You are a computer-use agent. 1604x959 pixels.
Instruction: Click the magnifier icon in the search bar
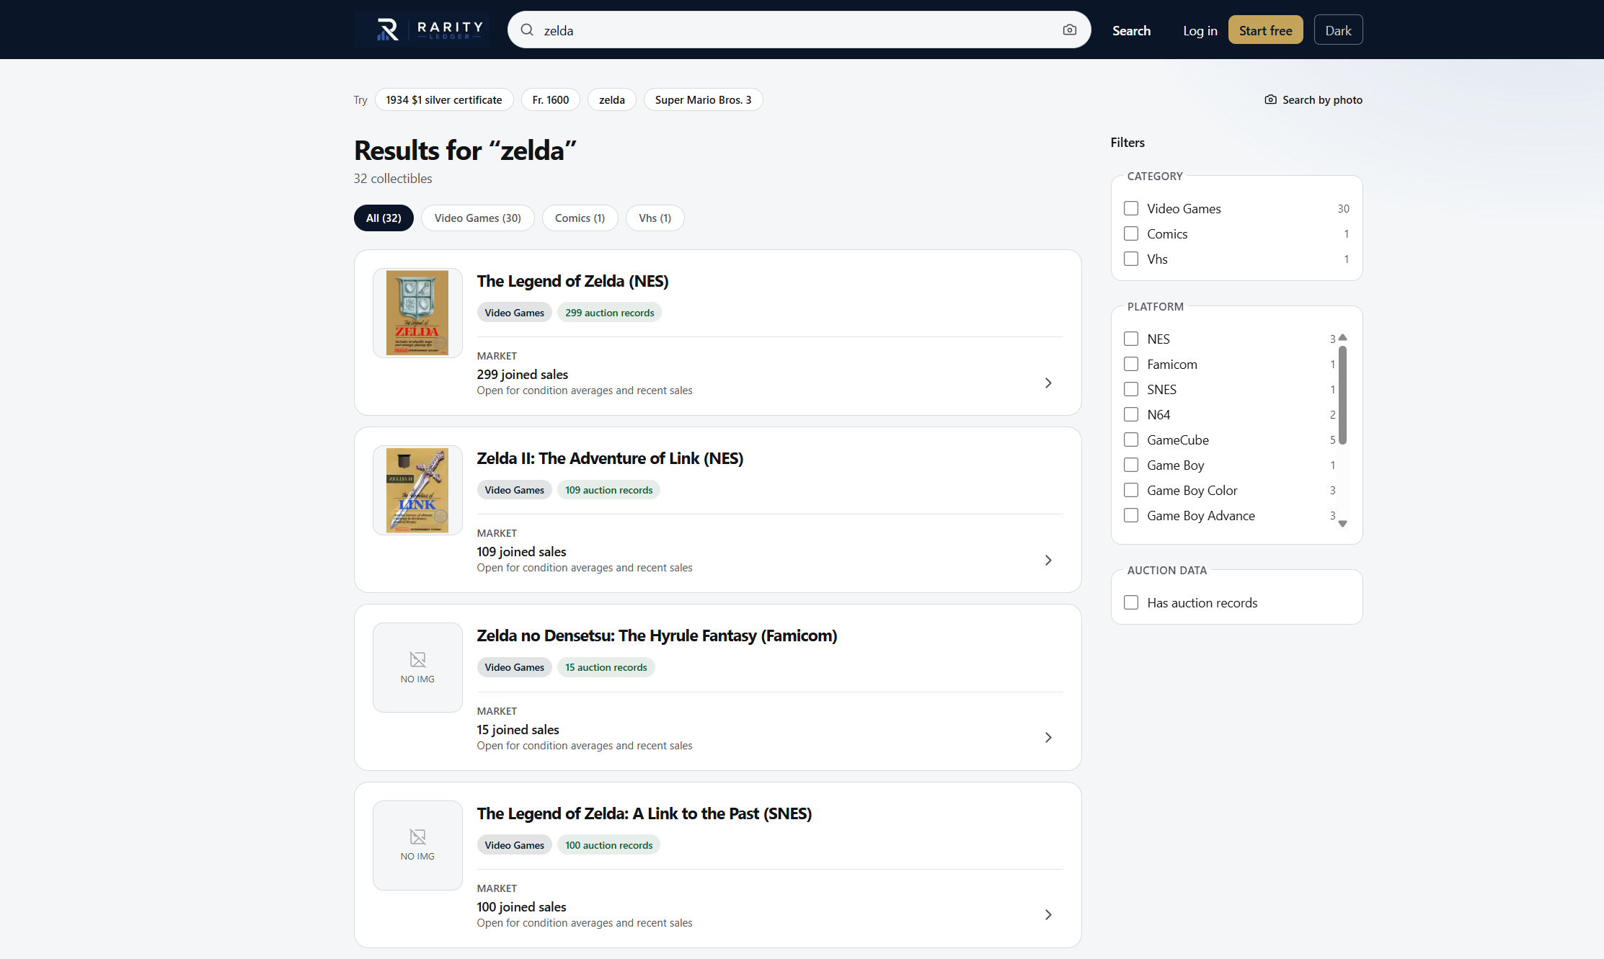point(527,30)
